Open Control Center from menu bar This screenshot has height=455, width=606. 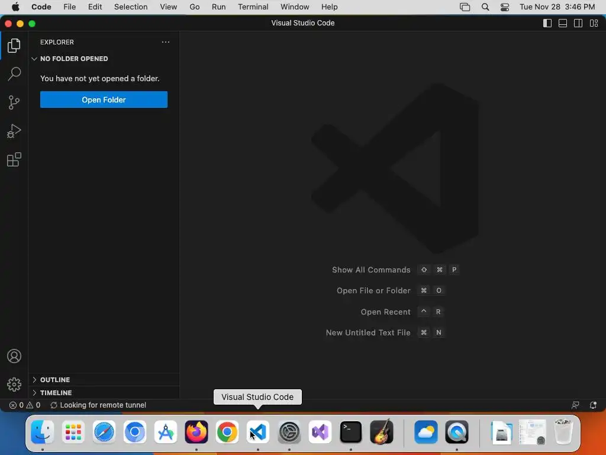click(x=504, y=7)
